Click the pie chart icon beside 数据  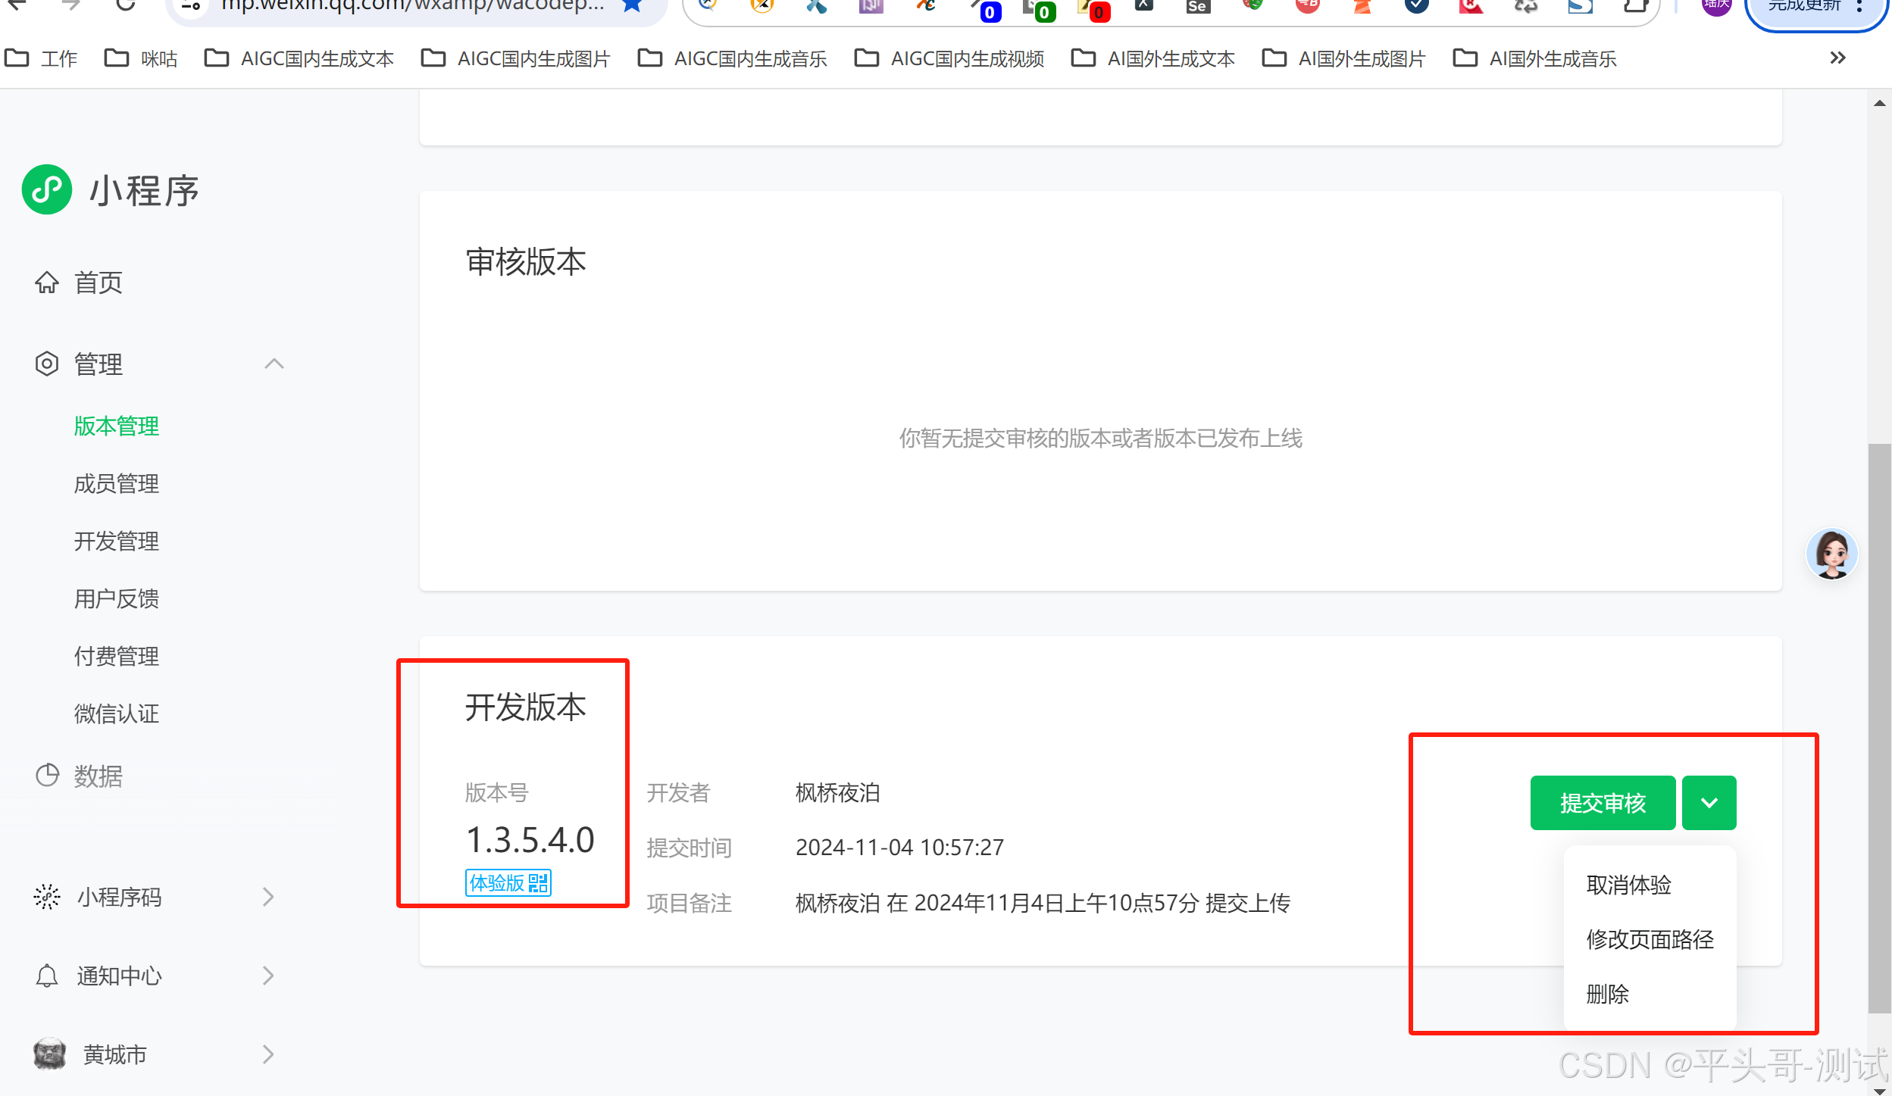(x=47, y=776)
